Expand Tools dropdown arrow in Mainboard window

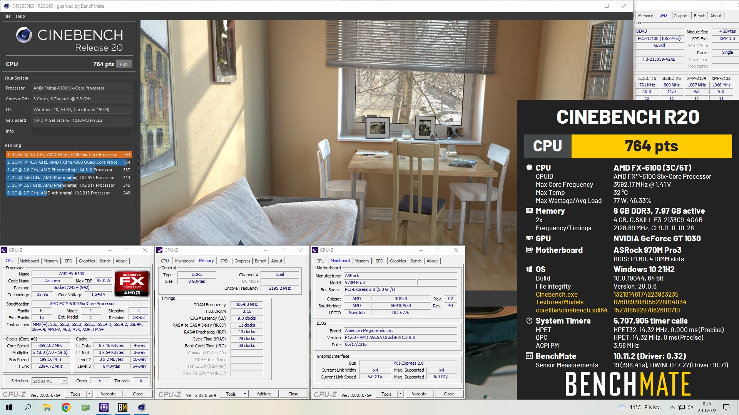400,394
